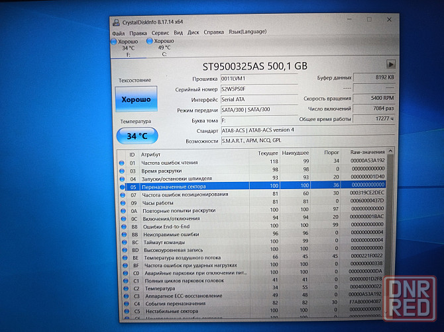Click the Прошивка field 0011LVM1
444x332 pixels.
(x=259, y=79)
